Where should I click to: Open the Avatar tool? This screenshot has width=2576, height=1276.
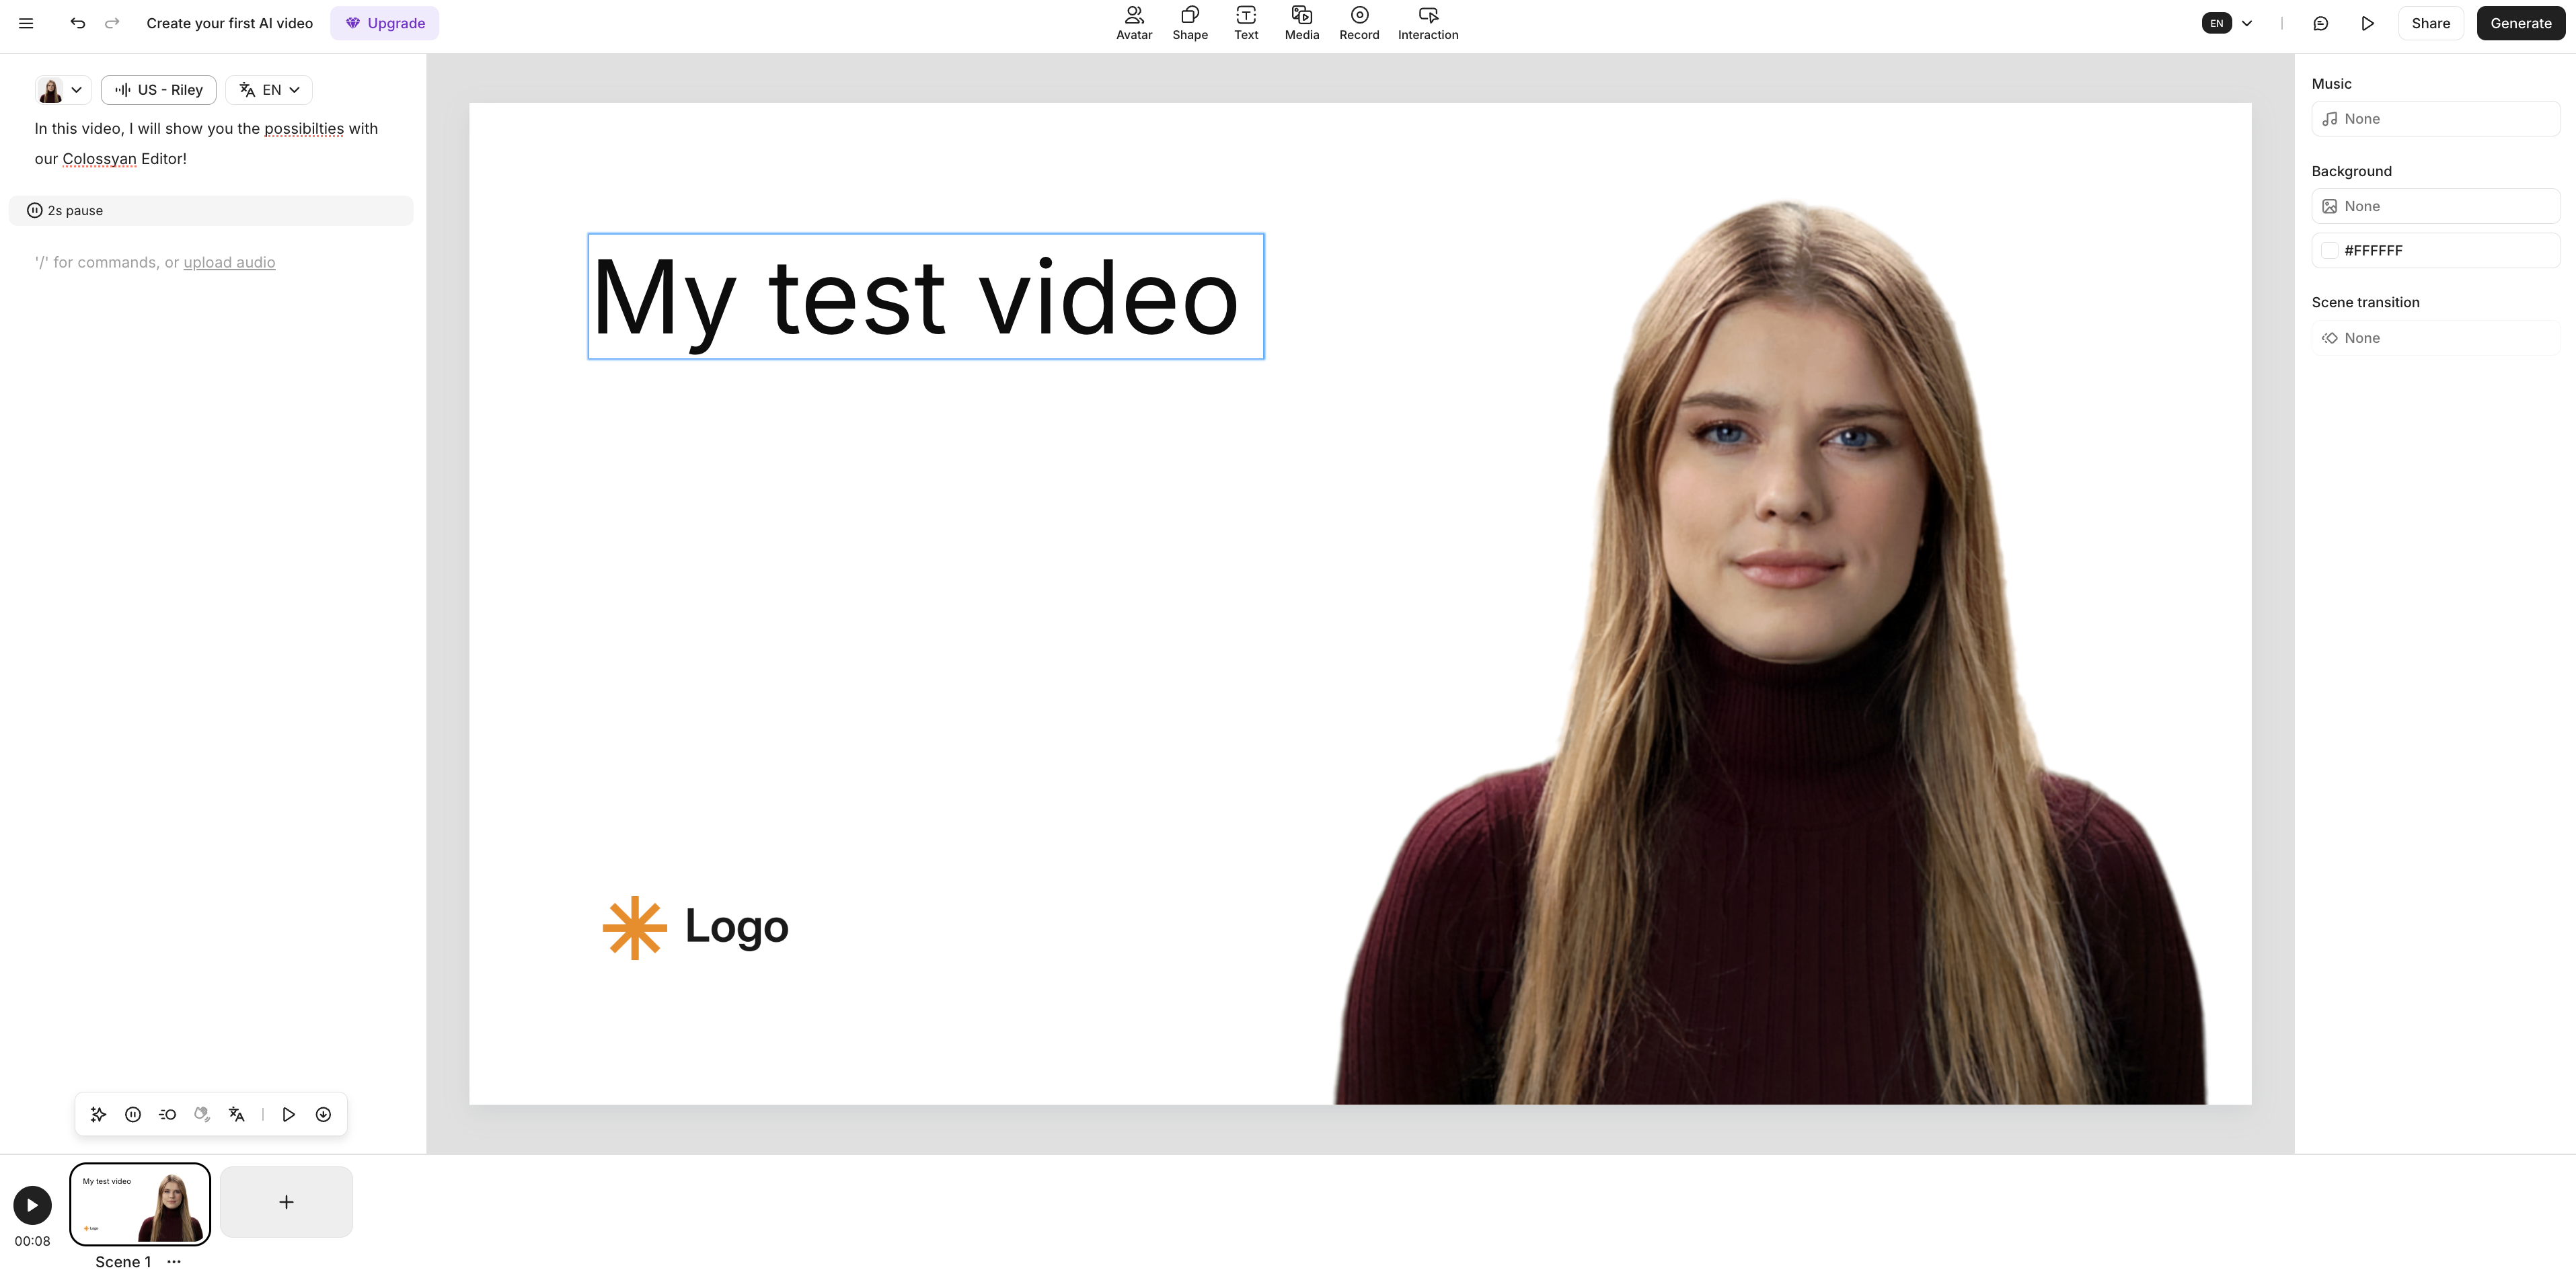coord(1133,23)
